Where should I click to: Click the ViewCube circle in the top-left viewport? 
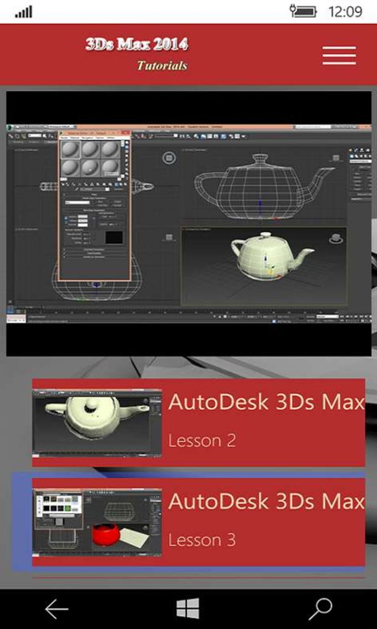click(169, 159)
